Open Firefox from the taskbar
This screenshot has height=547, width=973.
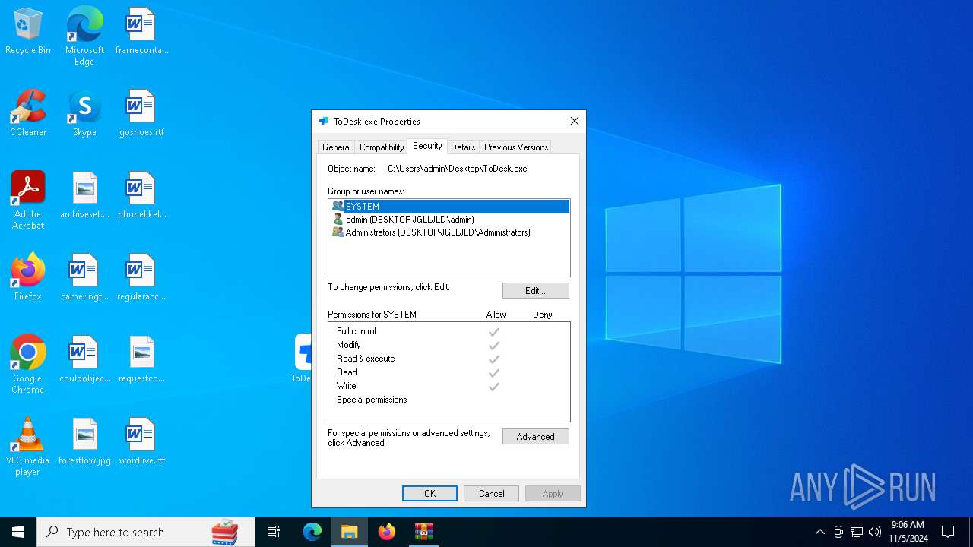click(x=387, y=532)
